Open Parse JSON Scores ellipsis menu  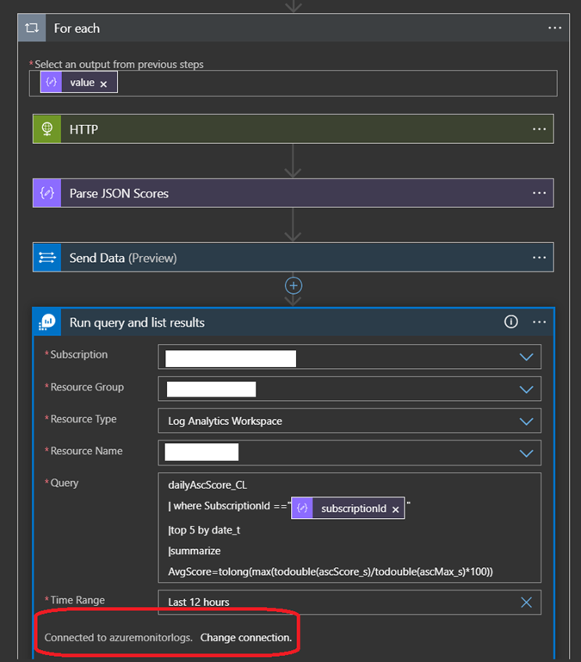(x=539, y=193)
